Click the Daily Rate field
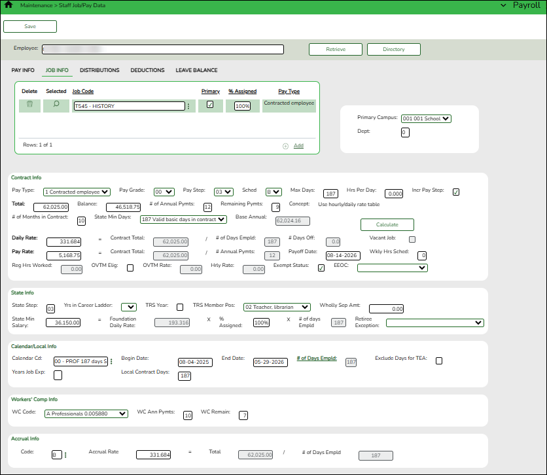547x475 pixels. click(64, 241)
